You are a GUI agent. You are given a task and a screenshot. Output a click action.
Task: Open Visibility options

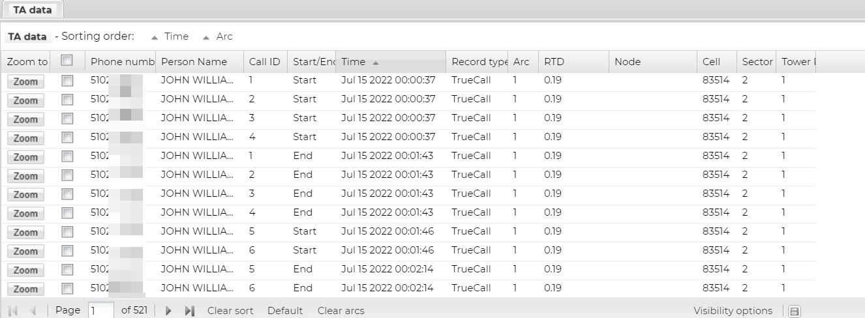click(733, 311)
